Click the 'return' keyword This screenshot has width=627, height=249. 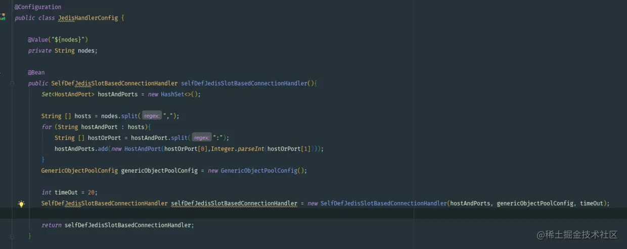52,225
